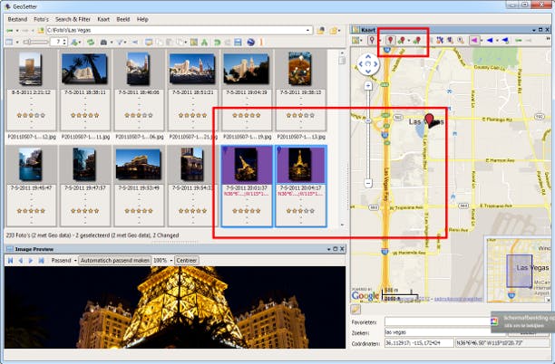Click the binoculars search icon
Image resolution: width=555 pixels, height=364 pixels.
[103, 42]
